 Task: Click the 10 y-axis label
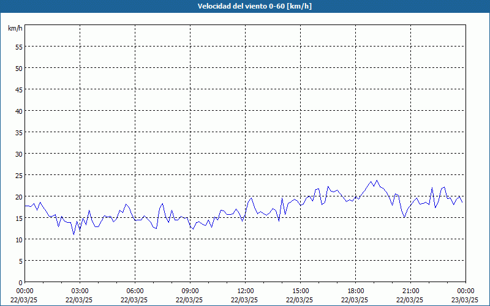(x=19, y=239)
